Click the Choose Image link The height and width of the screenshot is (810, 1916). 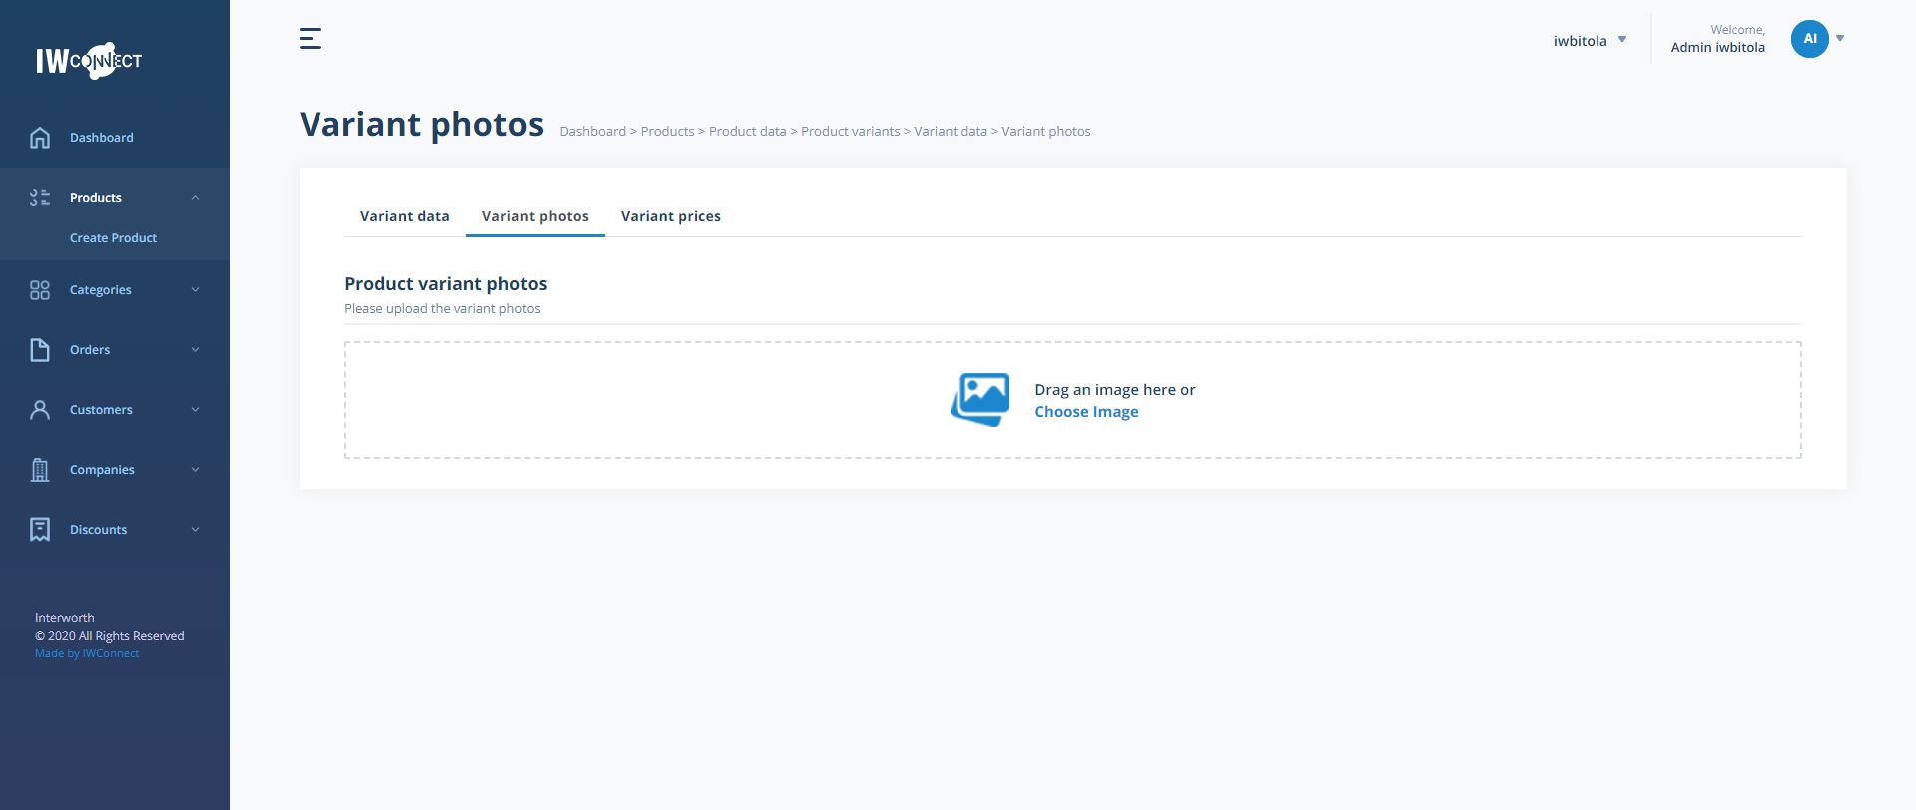click(x=1086, y=412)
